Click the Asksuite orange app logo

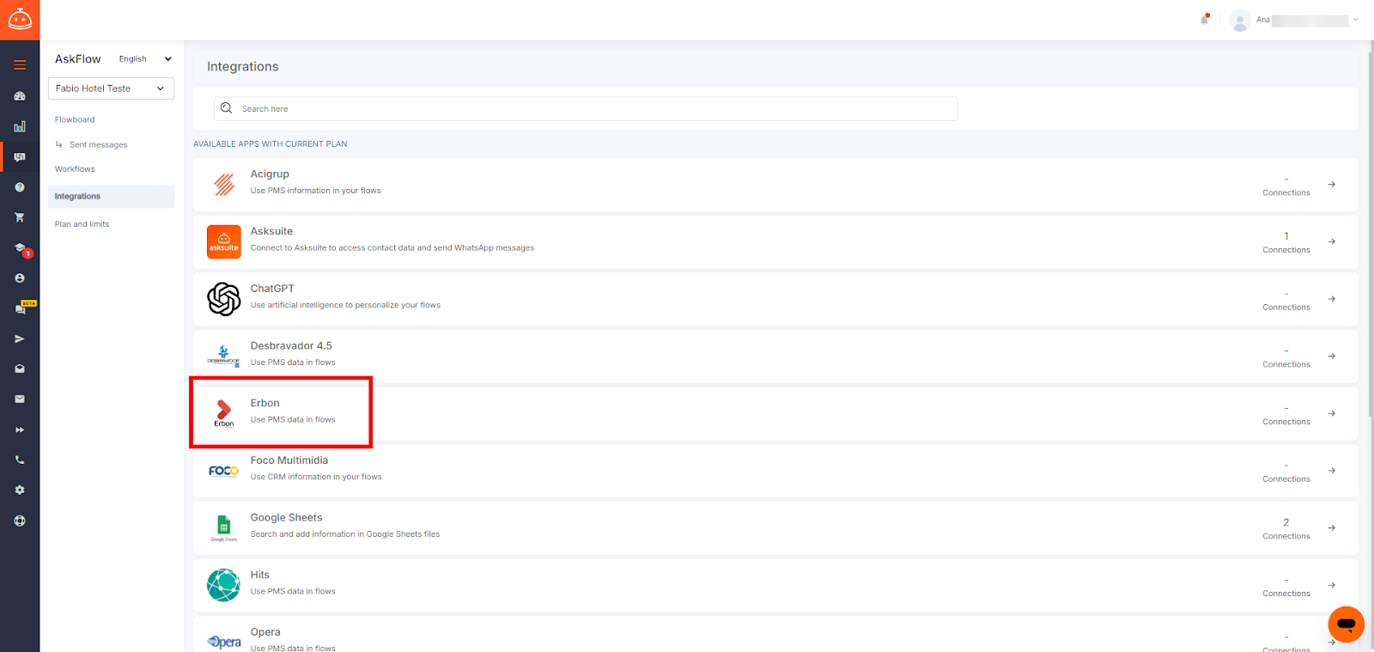(224, 241)
